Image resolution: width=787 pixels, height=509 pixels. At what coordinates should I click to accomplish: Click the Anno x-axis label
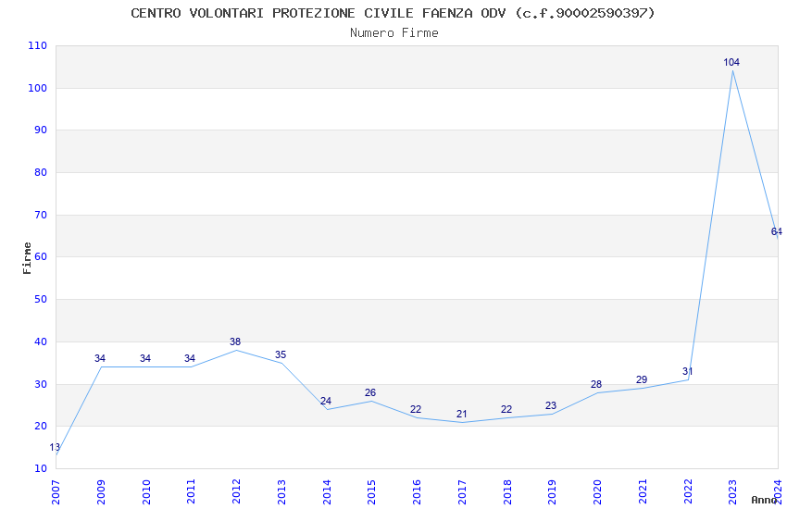(764, 500)
